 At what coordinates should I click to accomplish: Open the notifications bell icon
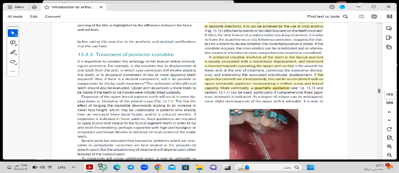pyautogui.click(x=9, y=167)
